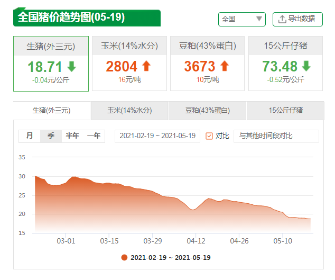Select the 豆粕(43%蛋白) price card
The width and height of the screenshot is (335, 280).
208,64
